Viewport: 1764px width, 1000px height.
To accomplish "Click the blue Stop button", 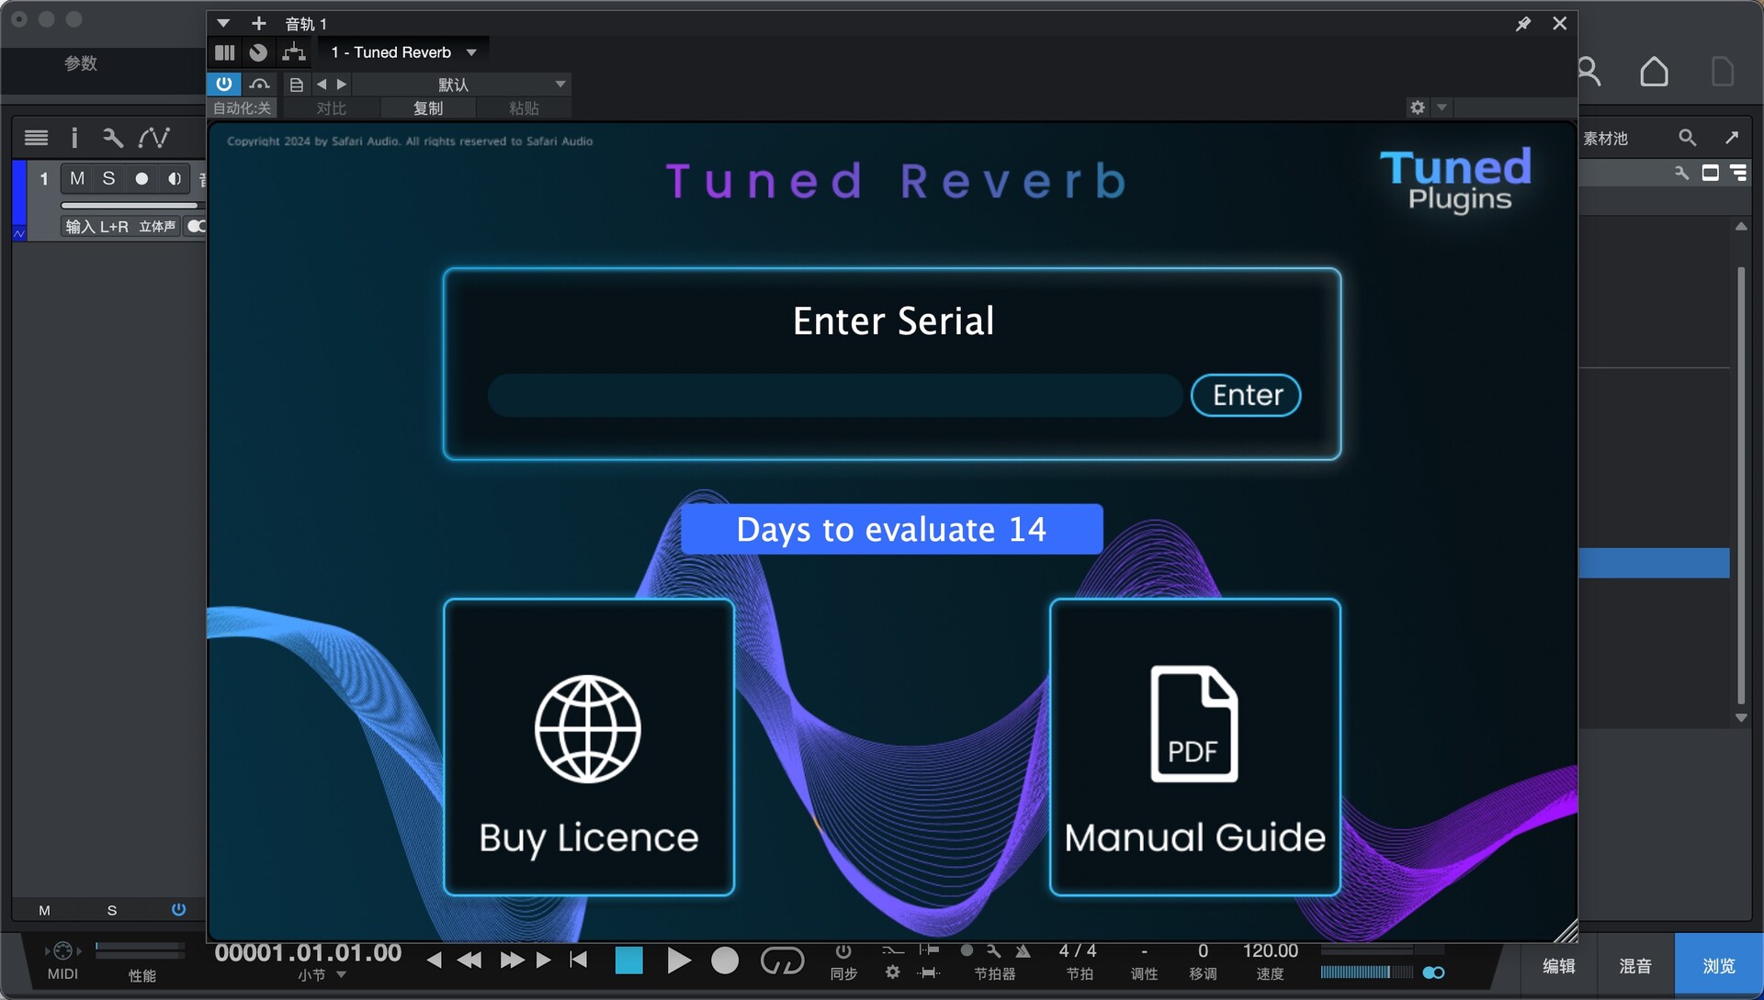I will pos(628,961).
